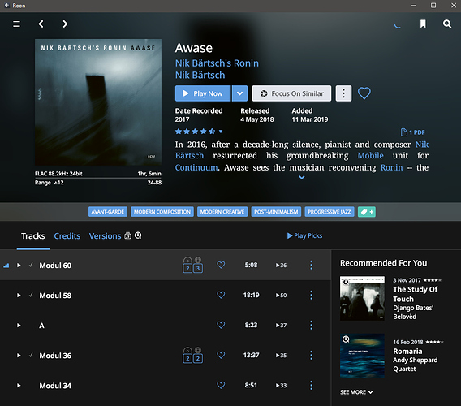
Task: Open album three-dots options menu
Action: tap(343, 93)
